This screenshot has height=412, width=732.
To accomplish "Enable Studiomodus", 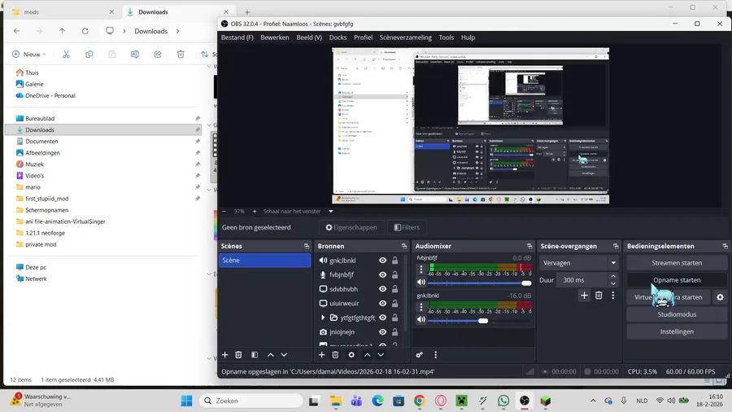I will click(x=677, y=314).
